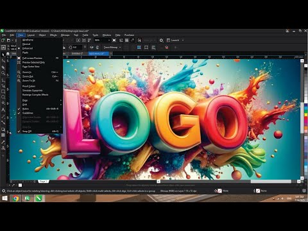Select the Connector tool in toolbox
This screenshot has height=231, width=308.
pos(3,123)
